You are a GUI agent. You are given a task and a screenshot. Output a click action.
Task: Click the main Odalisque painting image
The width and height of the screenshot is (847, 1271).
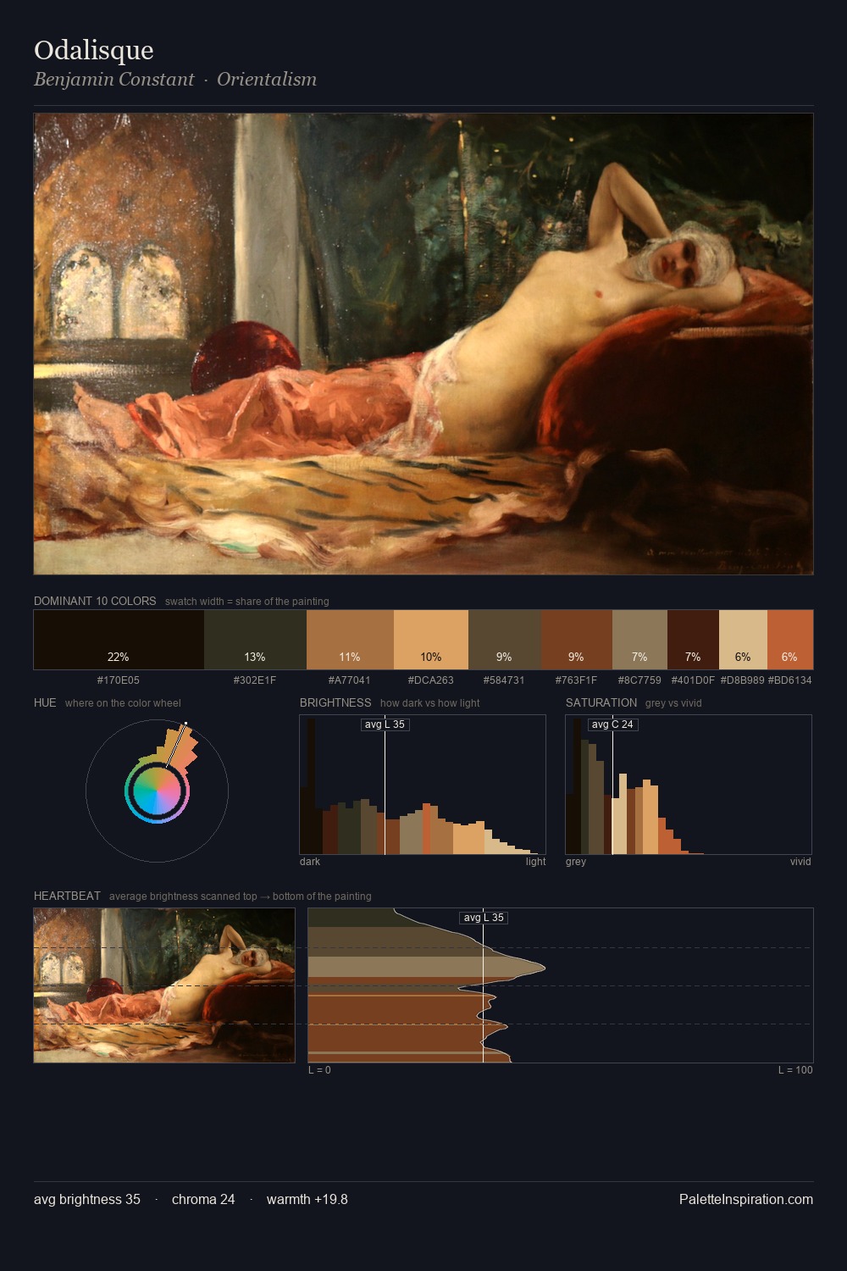pyautogui.click(x=423, y=344)
